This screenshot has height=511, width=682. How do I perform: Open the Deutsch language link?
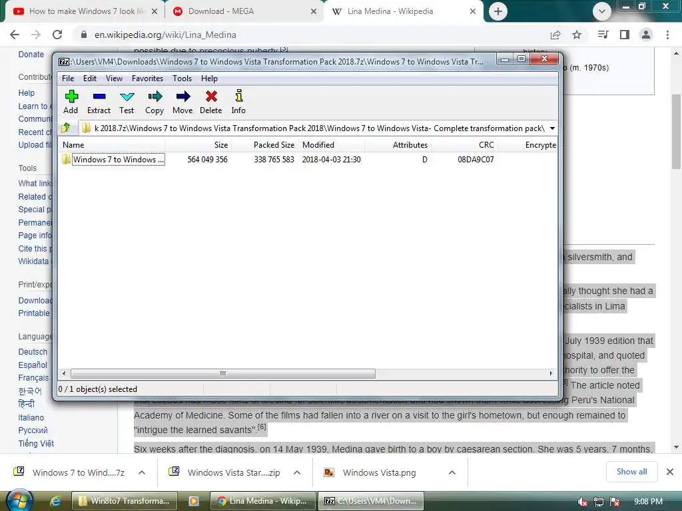point(33,351)
